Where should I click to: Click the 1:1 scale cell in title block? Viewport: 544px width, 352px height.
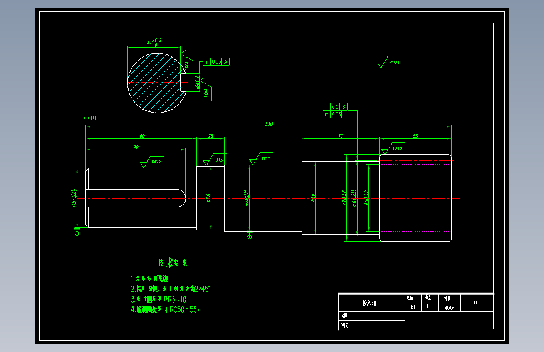click(413, 307)
